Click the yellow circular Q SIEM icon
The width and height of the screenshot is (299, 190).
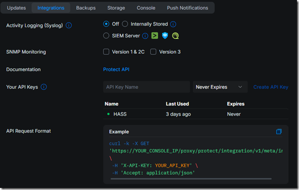tap(175, 36)
